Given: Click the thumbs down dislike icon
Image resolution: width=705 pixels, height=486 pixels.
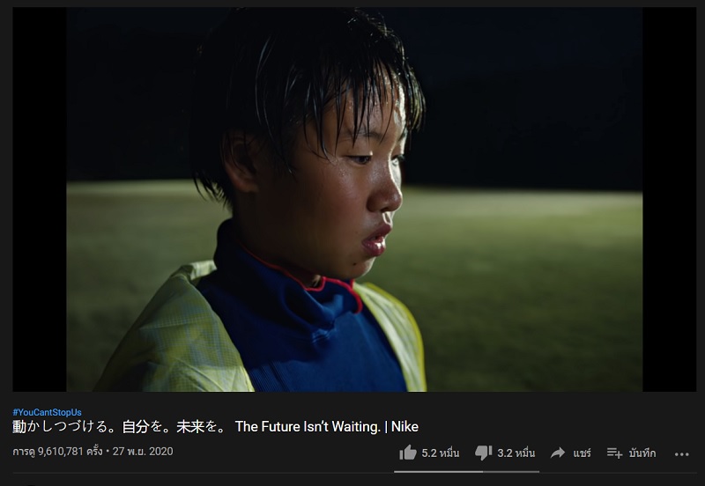Looking at the screenshot, I should click(483, 453).
